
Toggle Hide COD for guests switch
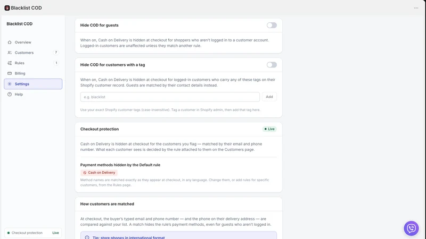click(272, 25)
